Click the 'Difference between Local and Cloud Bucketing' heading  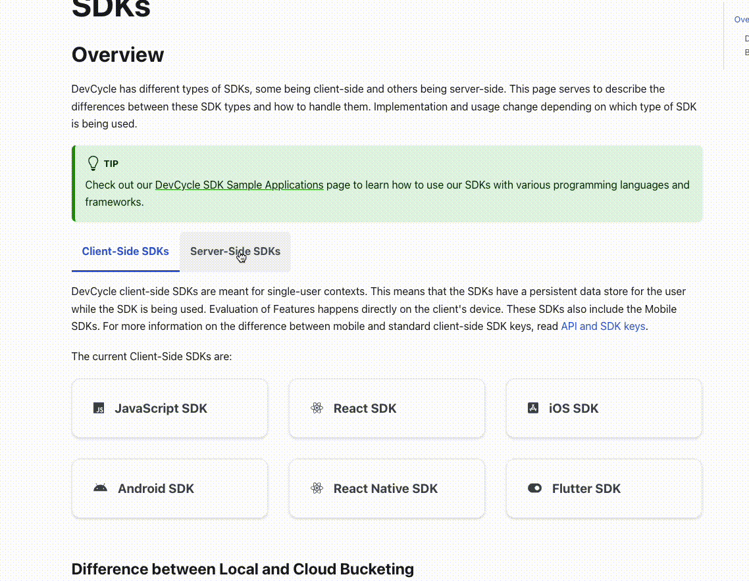click(x=243, y=569)
